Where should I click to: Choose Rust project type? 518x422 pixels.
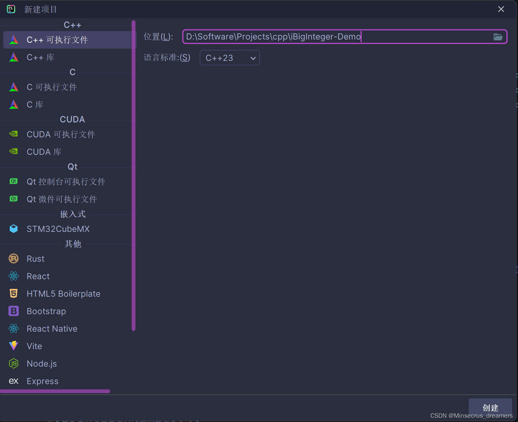click(x=67, y=259)
